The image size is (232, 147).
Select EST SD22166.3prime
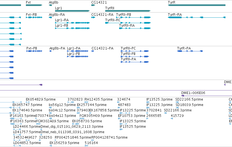[x=178, y=110]
